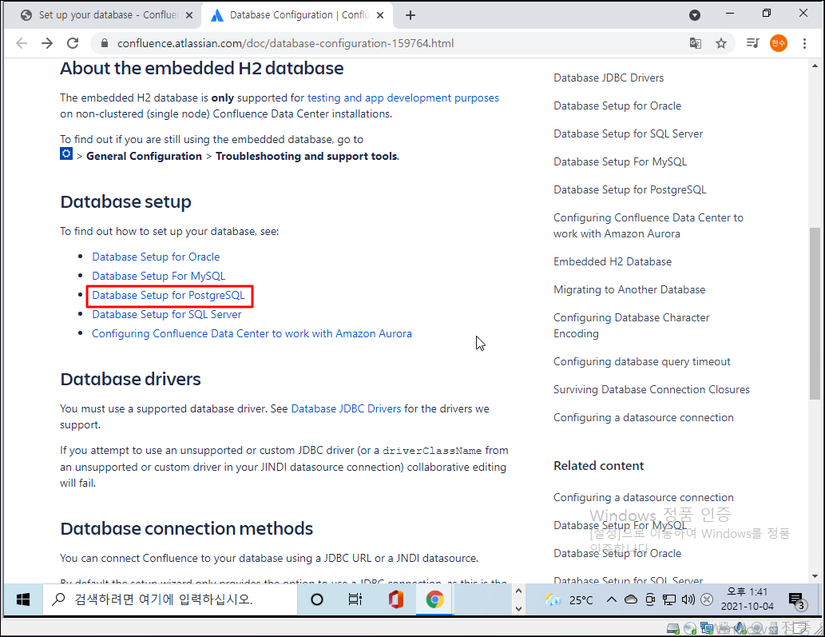Click the taskbar toolbar scroll up arrow
Screen dimensions: 825x637
(x=518, y=591)
